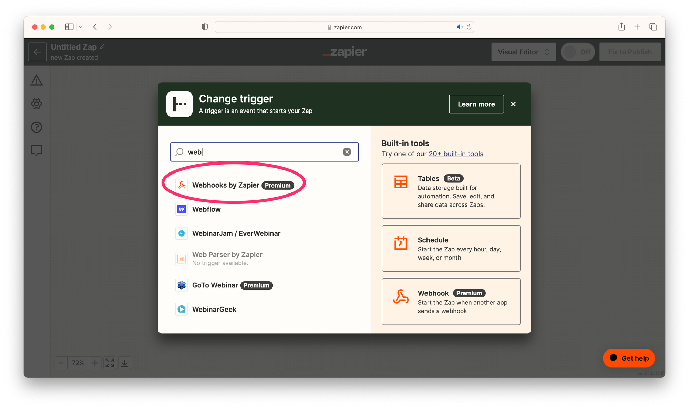Click the download export icon
The height and width of the screenshot is (409, 689).
pyautogui.click(x=125, y=363)
